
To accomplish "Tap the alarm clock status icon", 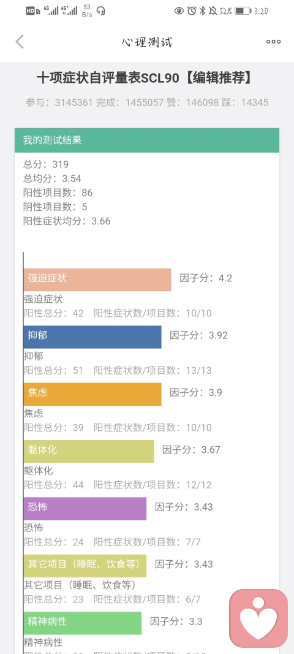I will (192, 11).
